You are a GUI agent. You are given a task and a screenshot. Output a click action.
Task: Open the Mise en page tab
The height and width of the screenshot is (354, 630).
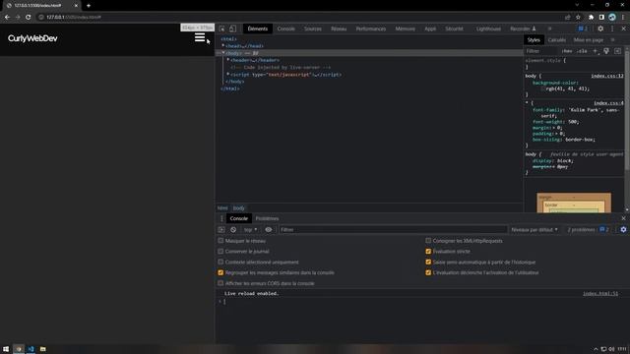click(589, 39)
